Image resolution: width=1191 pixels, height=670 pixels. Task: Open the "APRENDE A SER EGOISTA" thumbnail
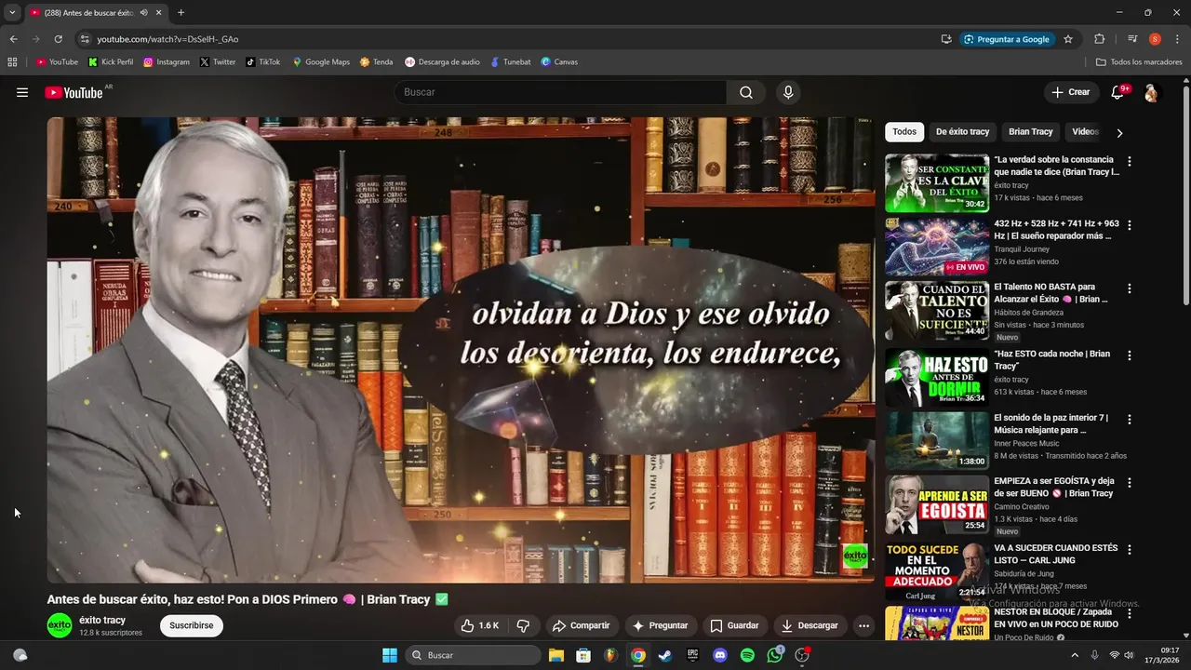point(937,504)
